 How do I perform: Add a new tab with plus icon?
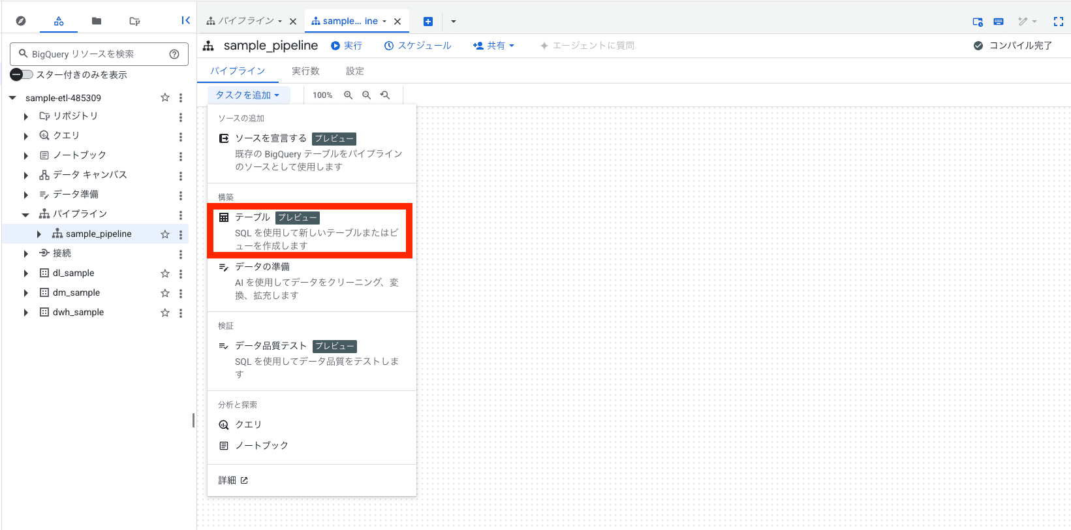pyautogui.click(x=428, y=22)
